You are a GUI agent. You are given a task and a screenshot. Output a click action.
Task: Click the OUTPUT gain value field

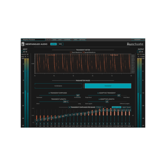[141, 52]
